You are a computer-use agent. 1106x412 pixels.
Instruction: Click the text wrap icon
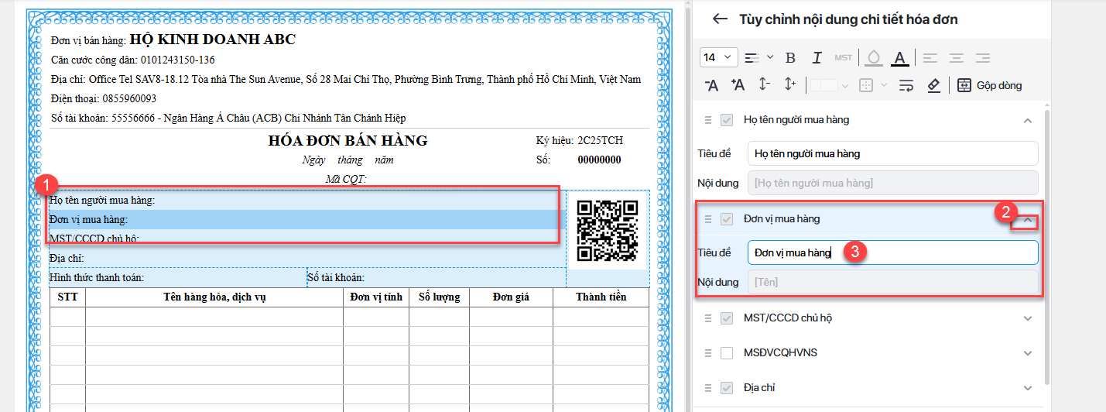coord(906,85)
